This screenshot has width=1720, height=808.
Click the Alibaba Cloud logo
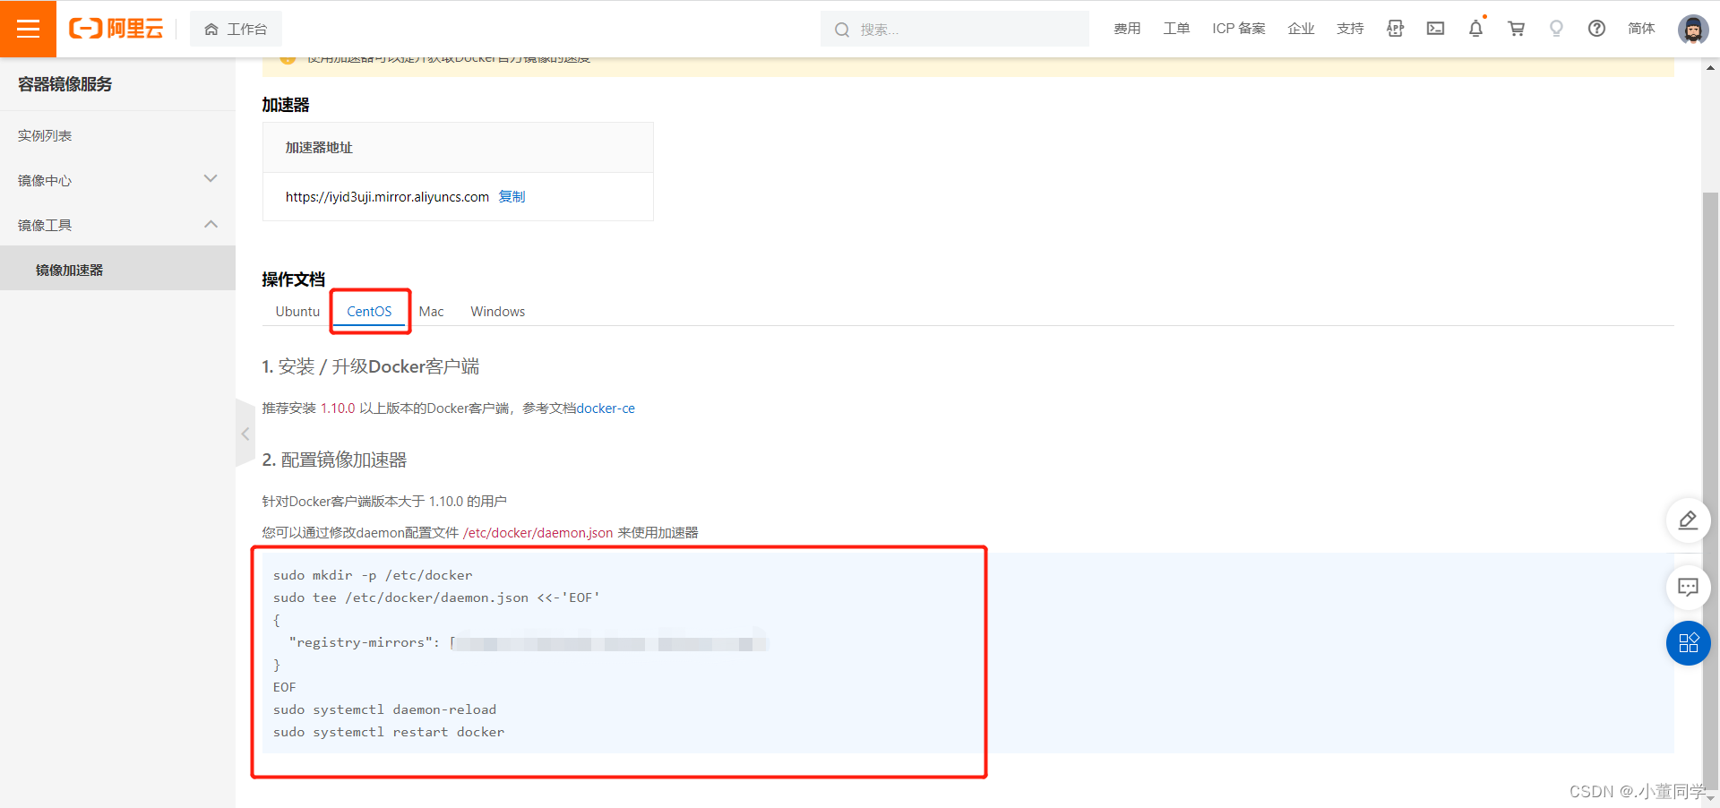click(x=116, y=28)
